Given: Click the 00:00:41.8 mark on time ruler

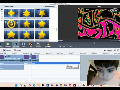Looking at the screenshot, I should coord(26,53).
